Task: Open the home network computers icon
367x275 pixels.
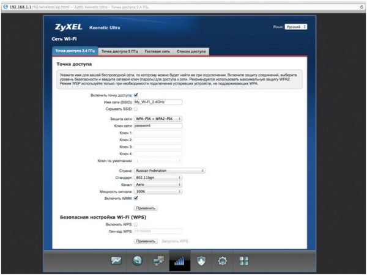Action: click(x=158, y=261)
